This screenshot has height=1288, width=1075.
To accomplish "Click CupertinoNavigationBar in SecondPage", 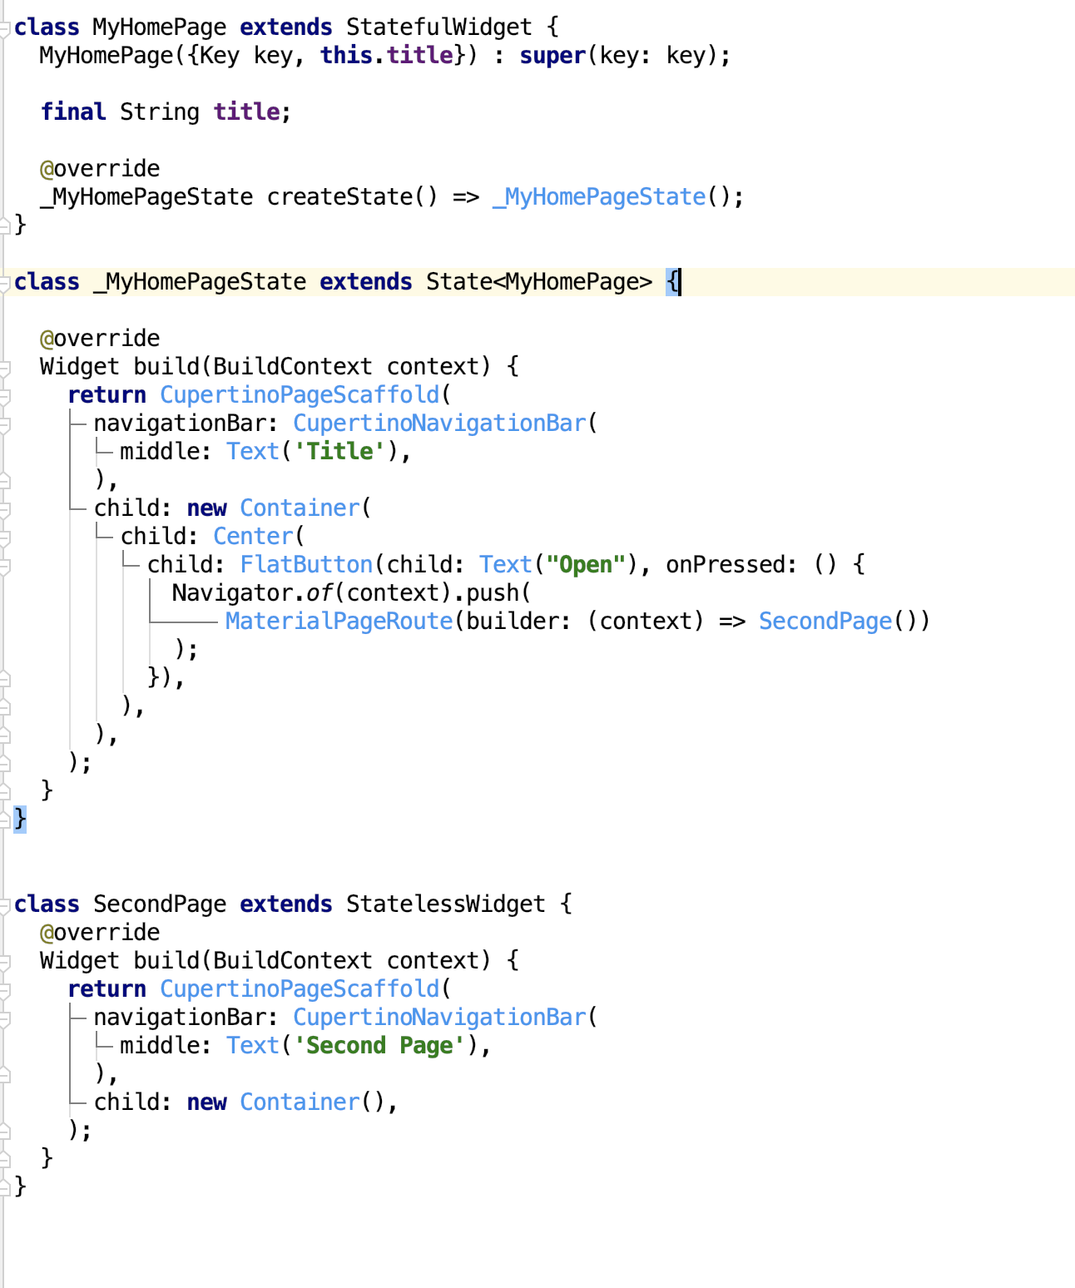I will tap(439, 1017).
